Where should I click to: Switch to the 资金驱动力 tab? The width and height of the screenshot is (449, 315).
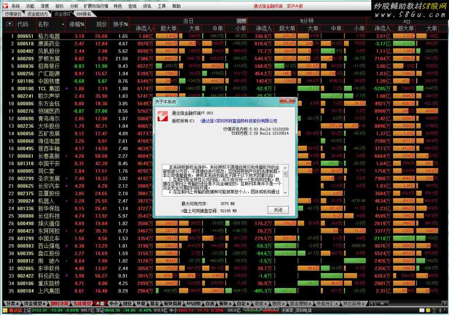click(x=38, y=14)
